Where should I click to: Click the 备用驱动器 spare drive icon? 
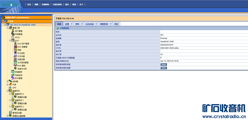click(x=10, y=113)
